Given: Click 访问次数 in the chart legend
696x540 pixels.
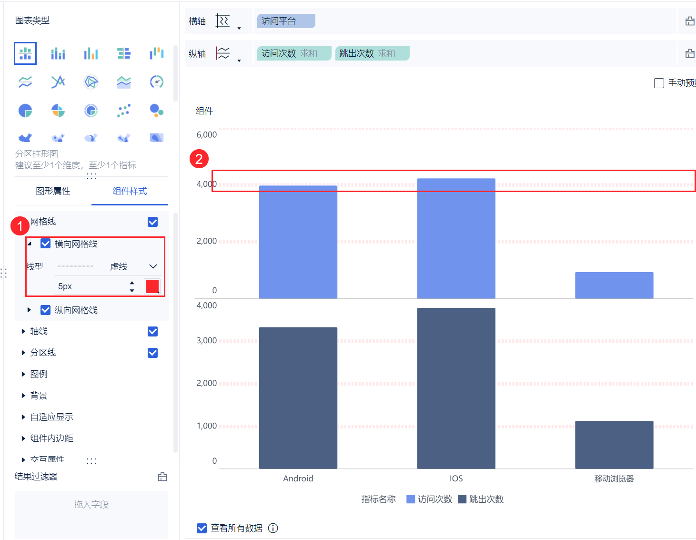Looking at the screenshot, I should click(429, 499).
